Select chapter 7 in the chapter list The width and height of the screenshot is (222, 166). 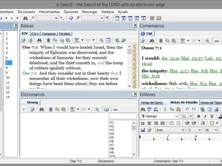[9, 63]
